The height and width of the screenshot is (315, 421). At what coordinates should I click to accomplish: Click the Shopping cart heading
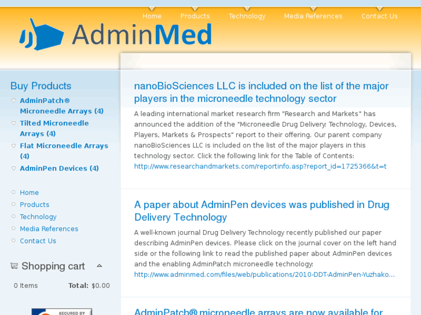[53, 266]
